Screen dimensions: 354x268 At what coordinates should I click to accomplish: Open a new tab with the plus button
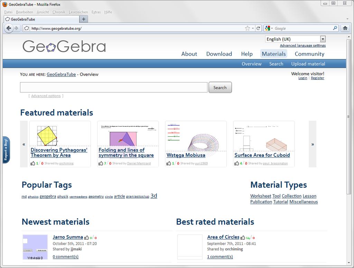point(84,19)
